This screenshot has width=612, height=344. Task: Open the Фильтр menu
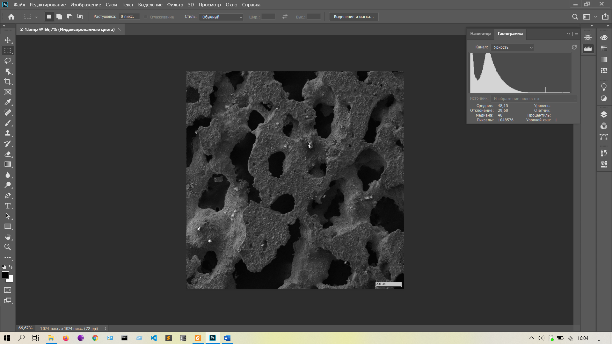coord(175,5)
